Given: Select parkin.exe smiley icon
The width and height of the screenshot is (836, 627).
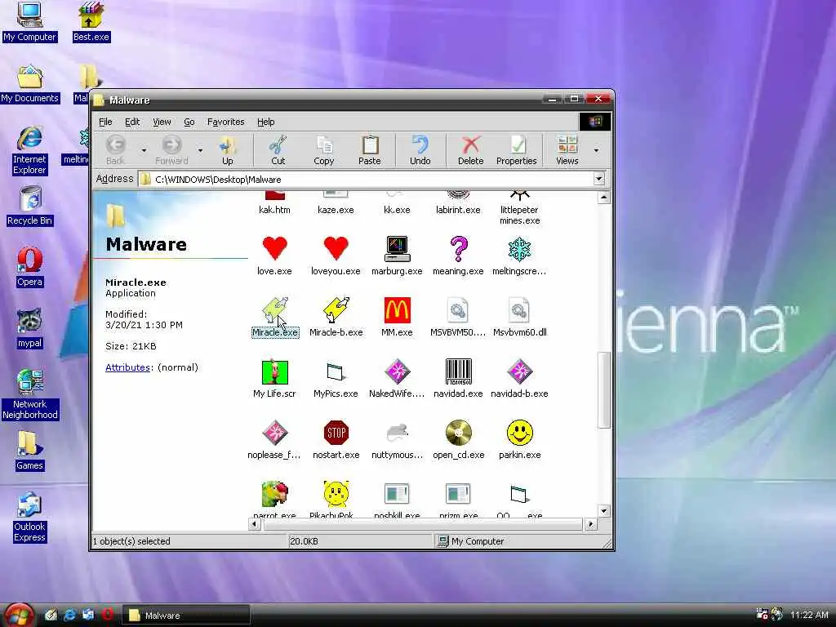Looking at the screenshot, I should tap(519, 433).
